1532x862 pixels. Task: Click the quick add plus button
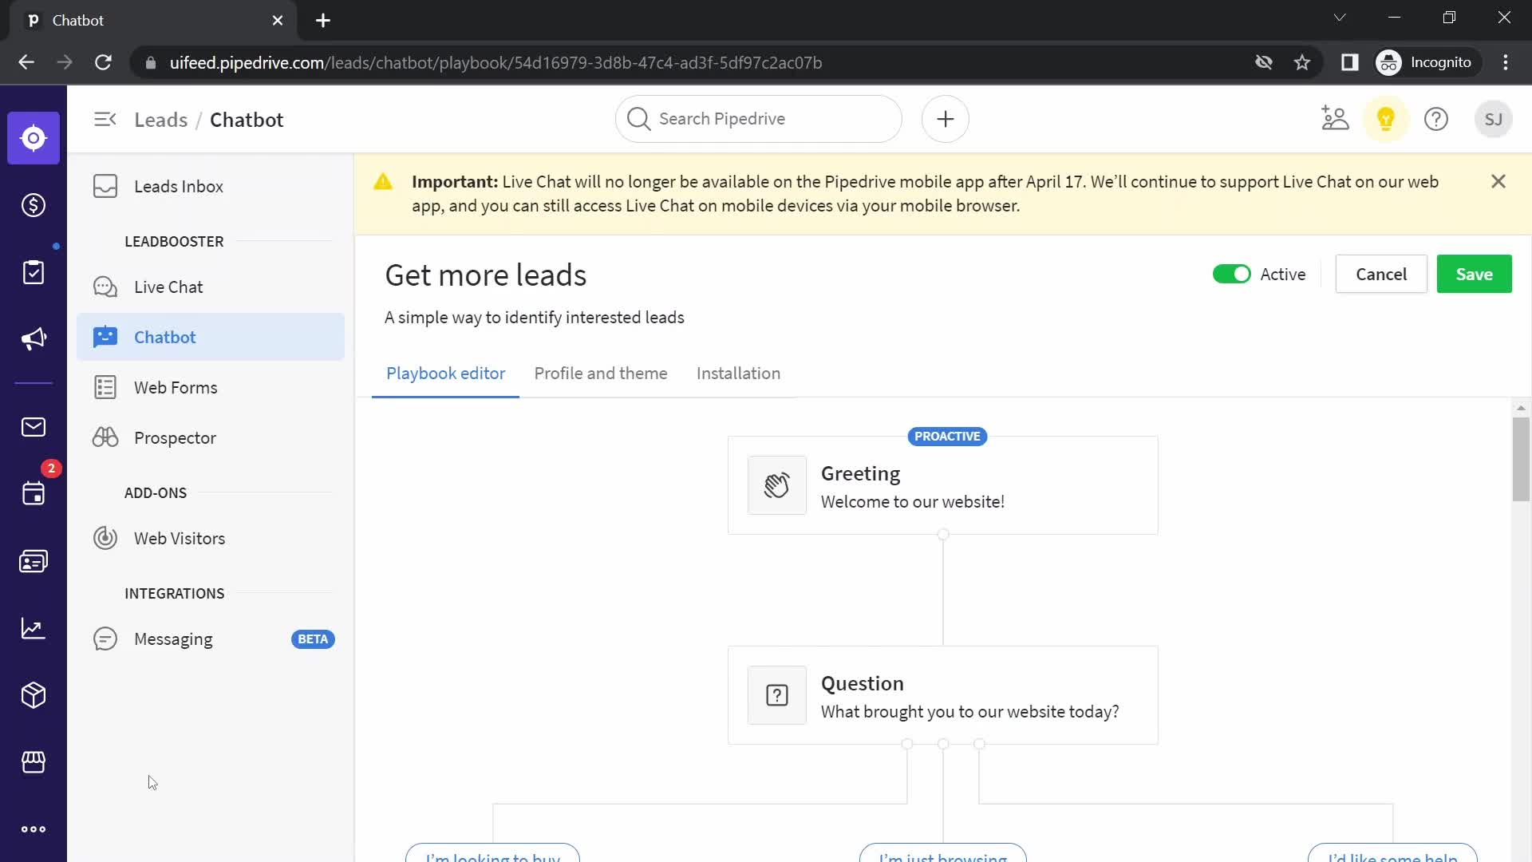pos(946,119)
